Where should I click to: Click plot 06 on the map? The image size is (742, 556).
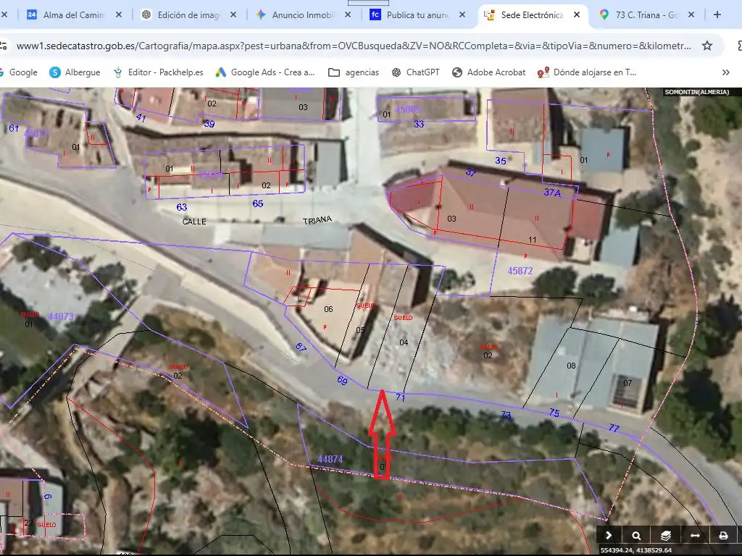pyautogui.click(x=328, y=309)
